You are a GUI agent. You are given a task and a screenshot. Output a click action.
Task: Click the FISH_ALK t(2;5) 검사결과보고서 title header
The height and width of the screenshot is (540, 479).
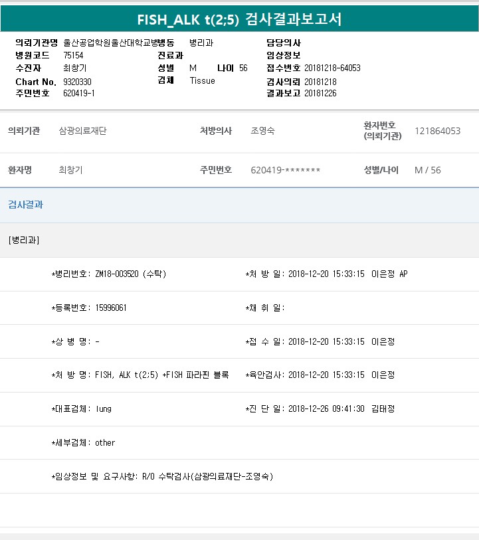pyautogui.click(x=239, y=19)
